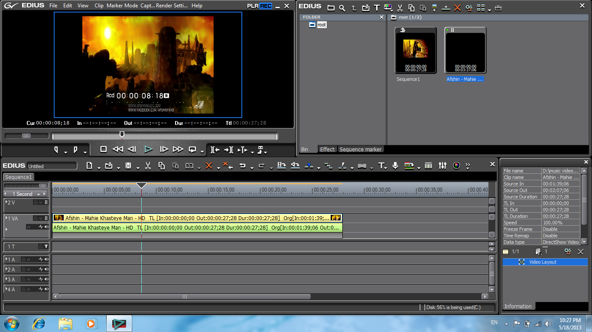Open the Voice Over microphone icon

(395, 166)
